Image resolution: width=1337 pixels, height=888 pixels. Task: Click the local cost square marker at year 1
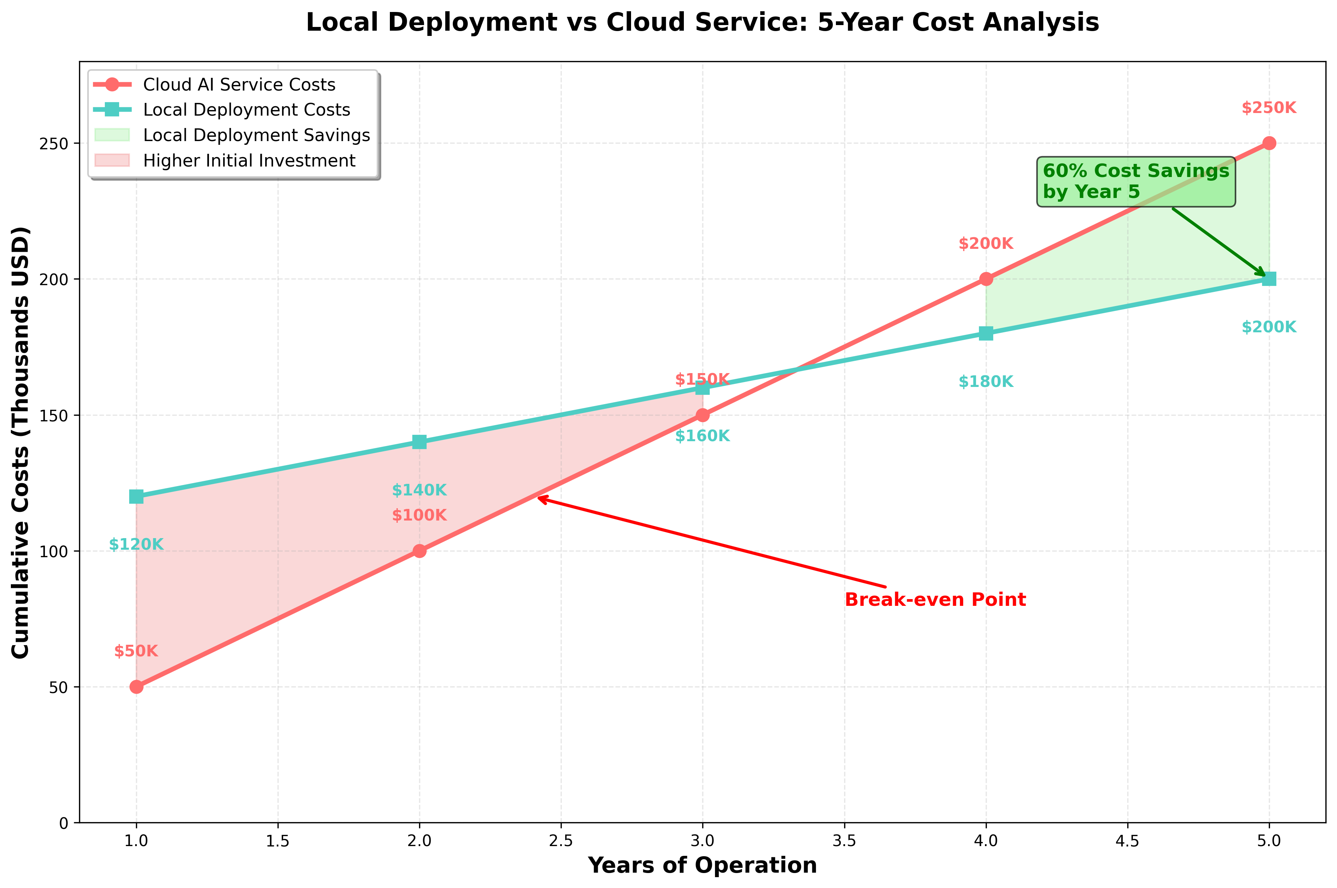coord(136,497)
